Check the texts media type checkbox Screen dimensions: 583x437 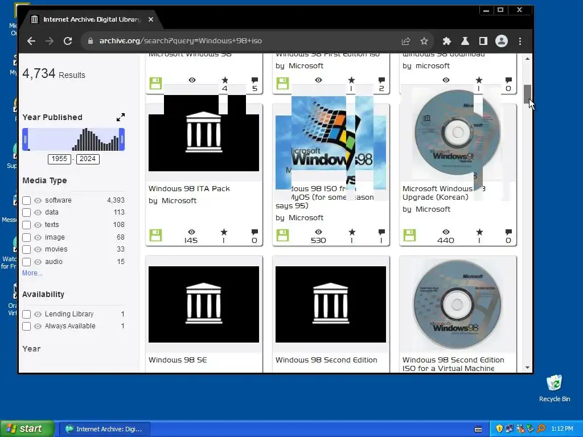point(26,225)
